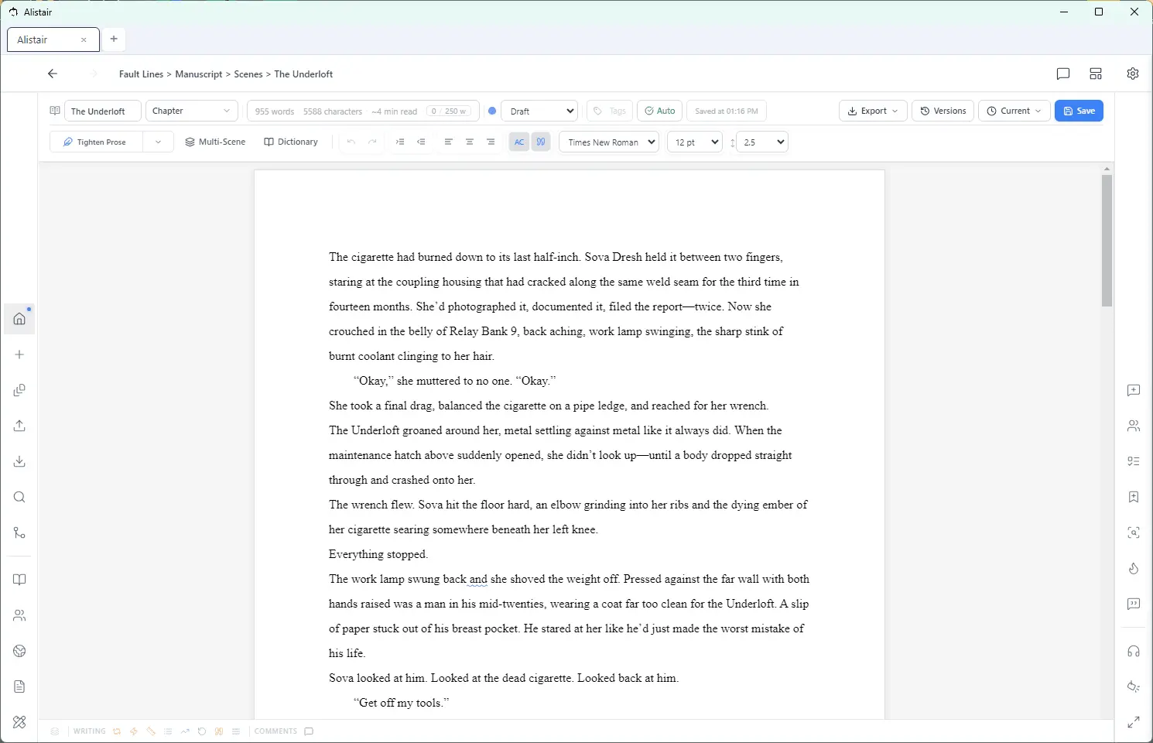Open the collaborators icon in right sidebar
This screenshot has width=1153, height=743.
(x=1134, y=426)
